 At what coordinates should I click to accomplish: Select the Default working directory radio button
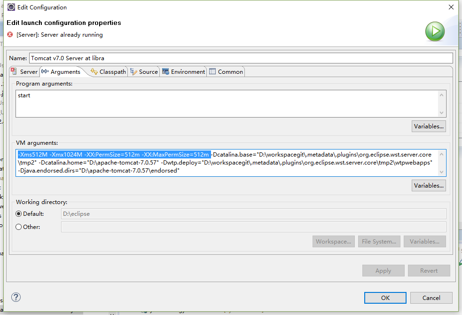[18, 213]
